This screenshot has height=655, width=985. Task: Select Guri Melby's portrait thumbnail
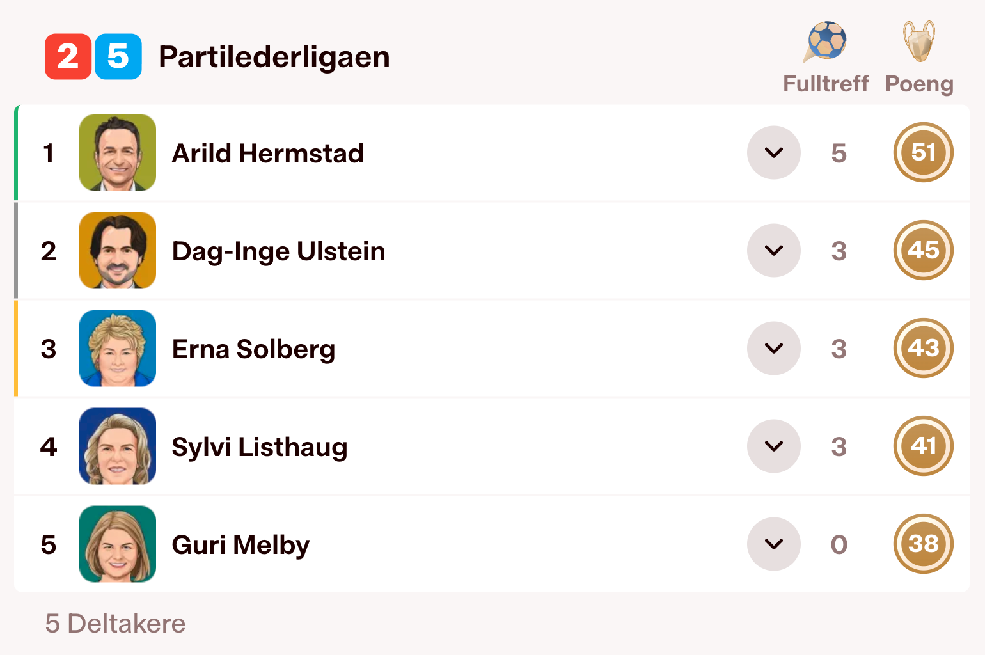(118, 544)
